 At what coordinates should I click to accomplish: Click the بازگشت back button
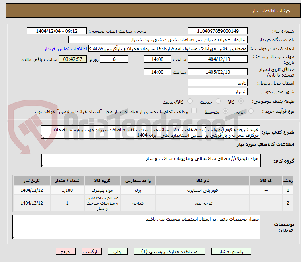click(x=92, y=252)
